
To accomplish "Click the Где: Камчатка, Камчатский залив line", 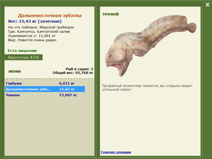I will [39, 32].
